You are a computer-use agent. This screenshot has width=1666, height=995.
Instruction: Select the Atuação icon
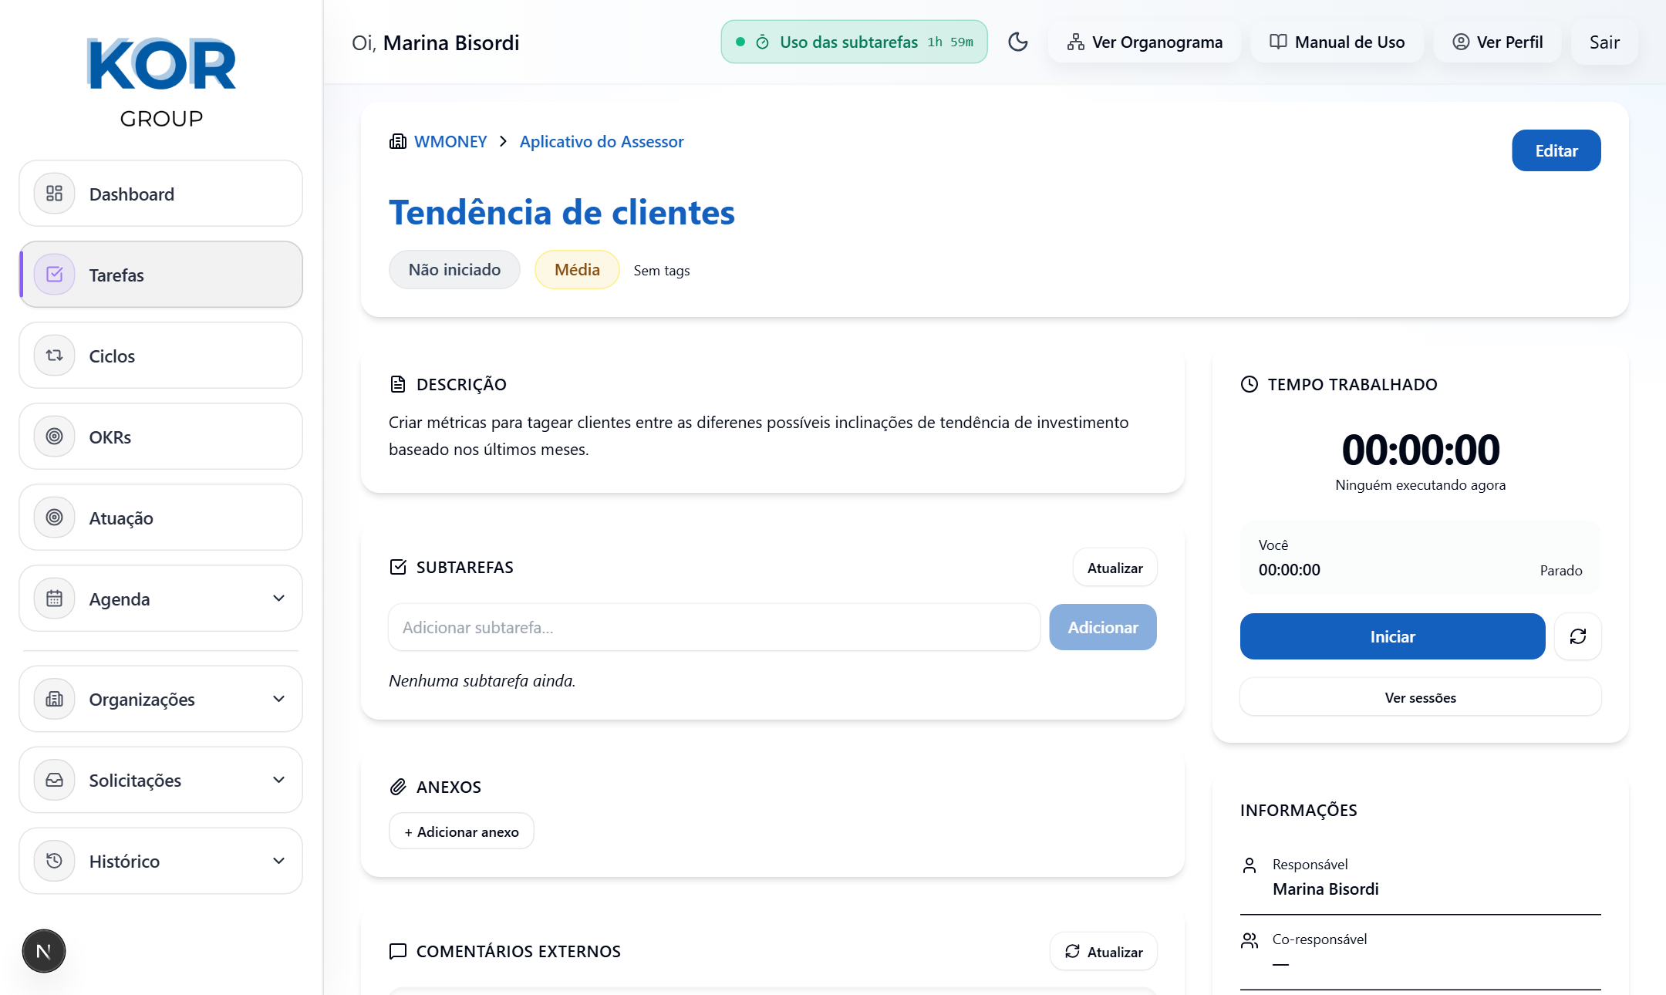click(54, 517)
